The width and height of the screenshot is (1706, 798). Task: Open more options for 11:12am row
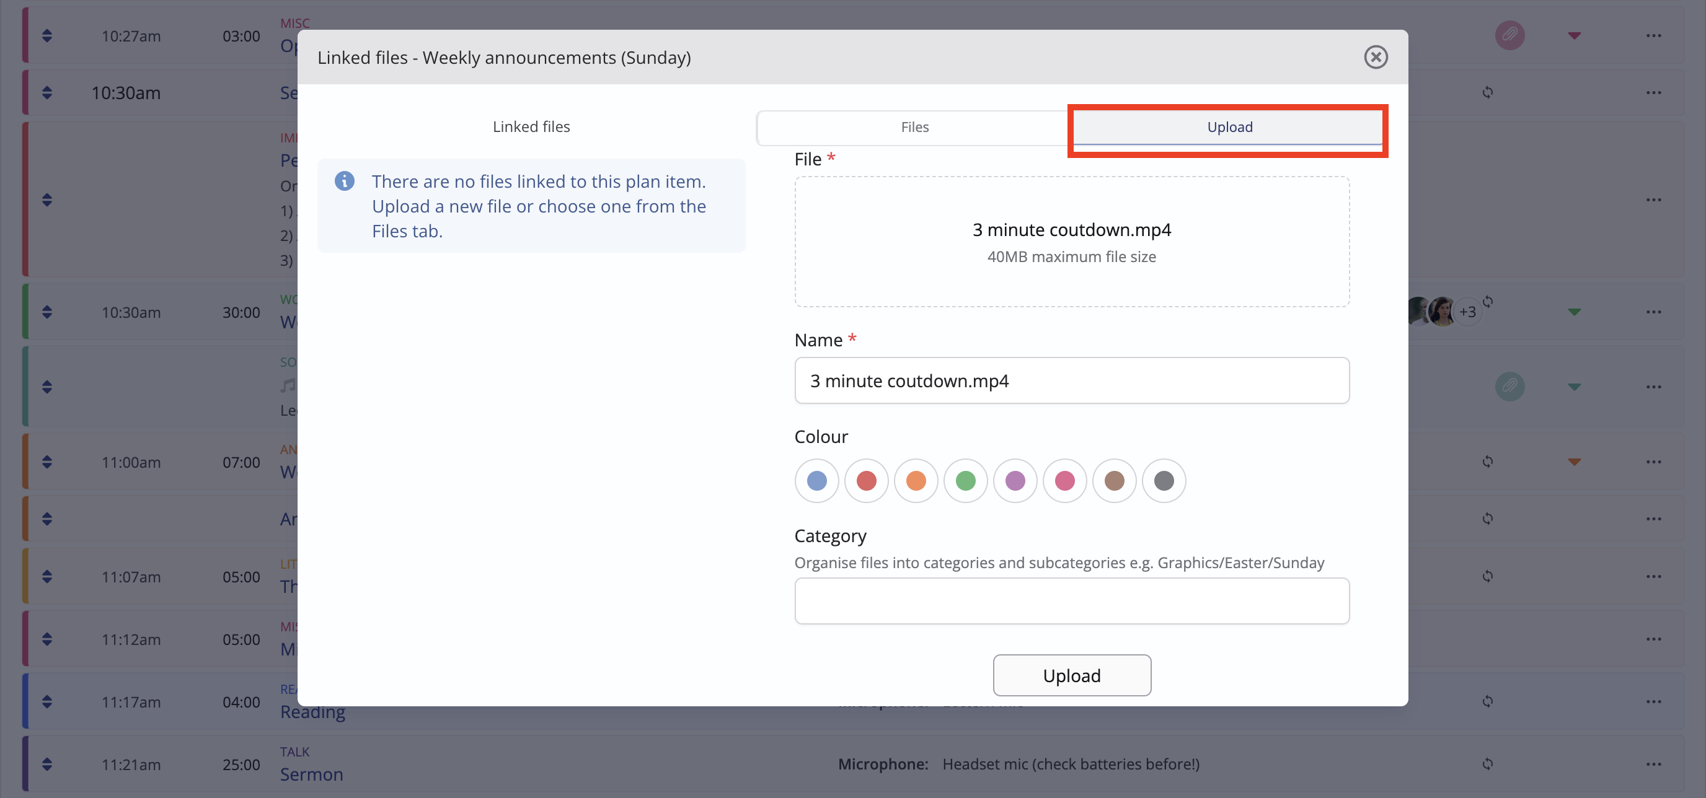pyautogui.click(x=1653, y=639)
